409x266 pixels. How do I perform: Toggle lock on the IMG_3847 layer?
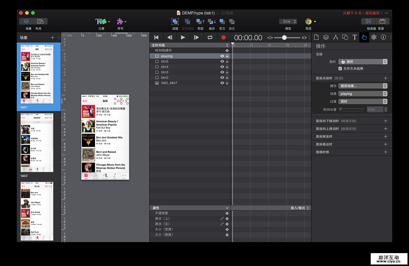click(x=227, y=83)
